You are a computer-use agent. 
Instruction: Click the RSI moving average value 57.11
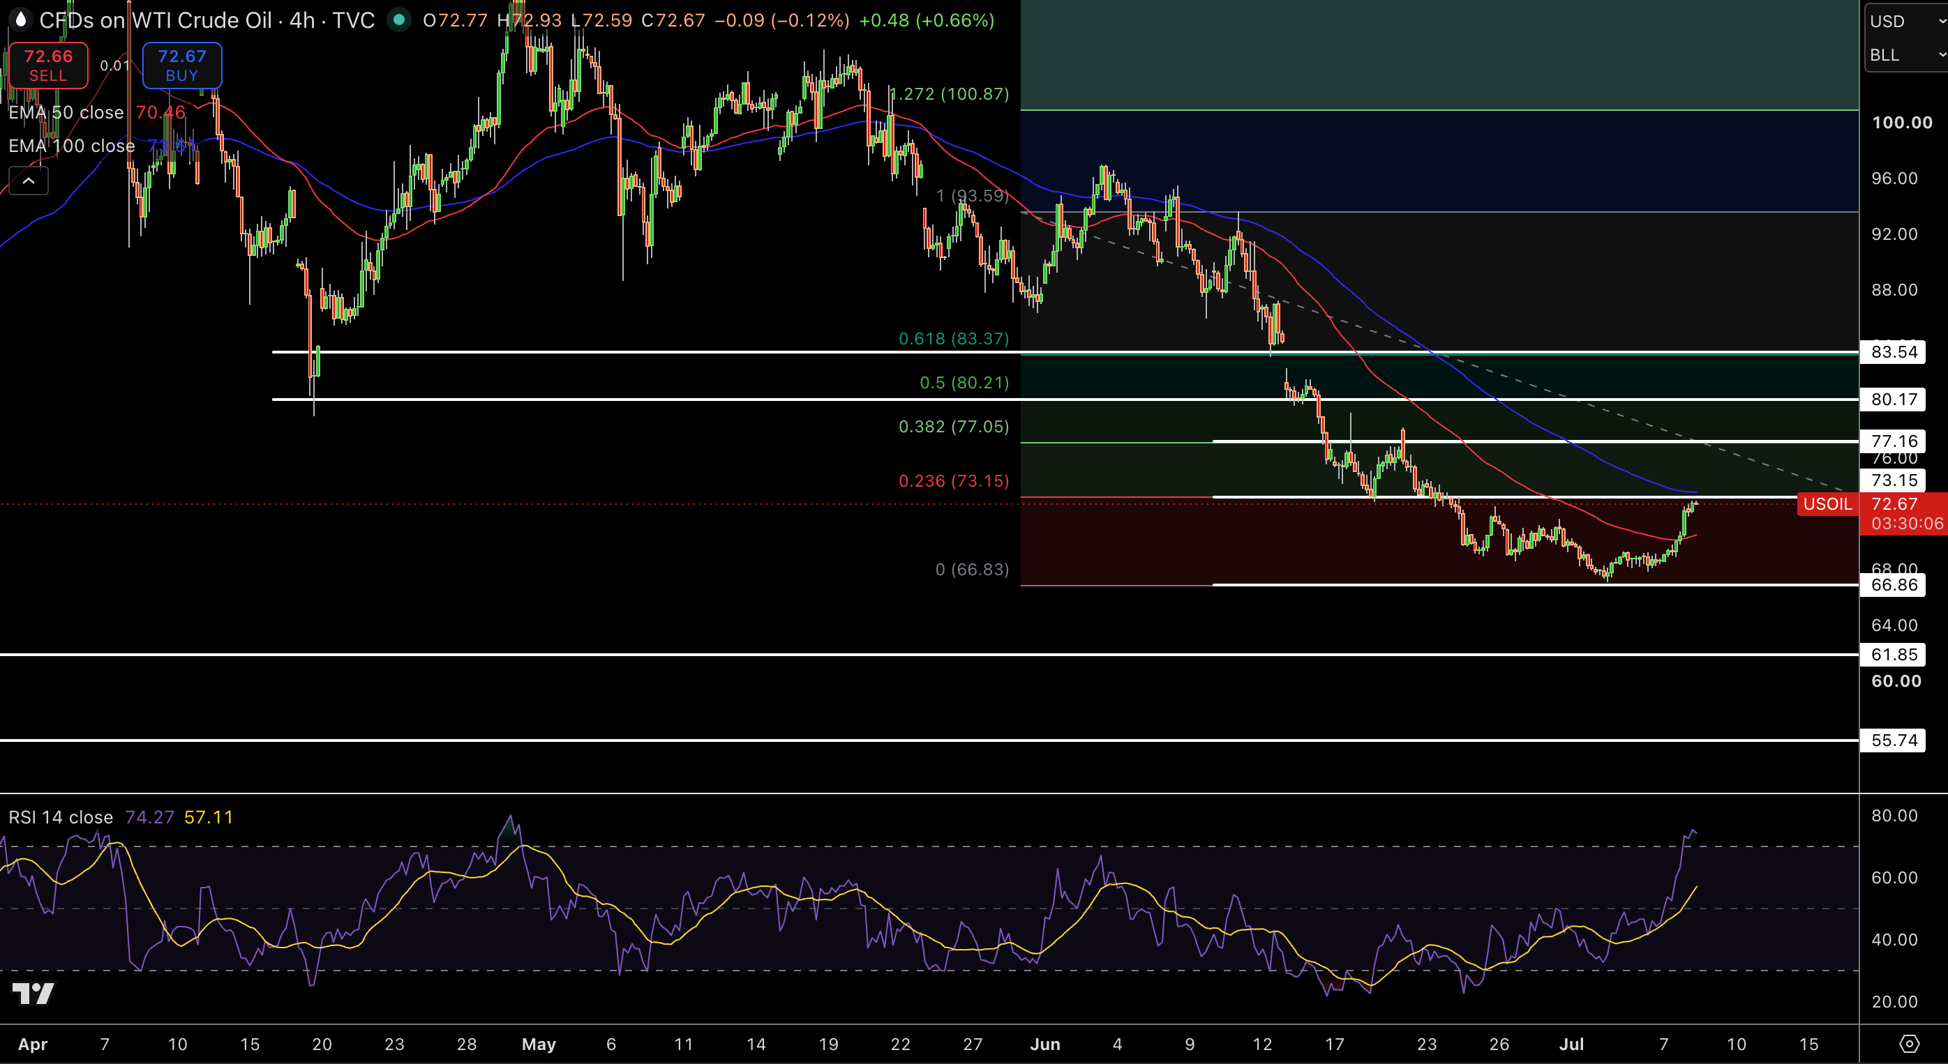coord(209,817)
